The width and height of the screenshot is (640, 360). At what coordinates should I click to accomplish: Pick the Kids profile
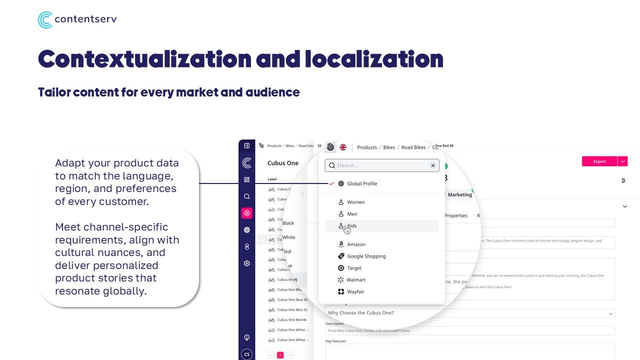pos(382,226)
